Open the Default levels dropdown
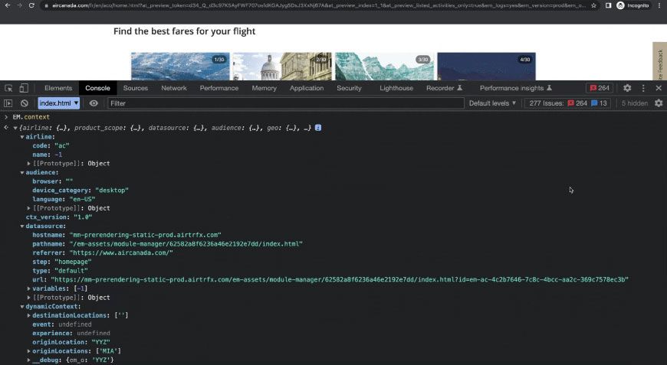 [x=492, y=103]
